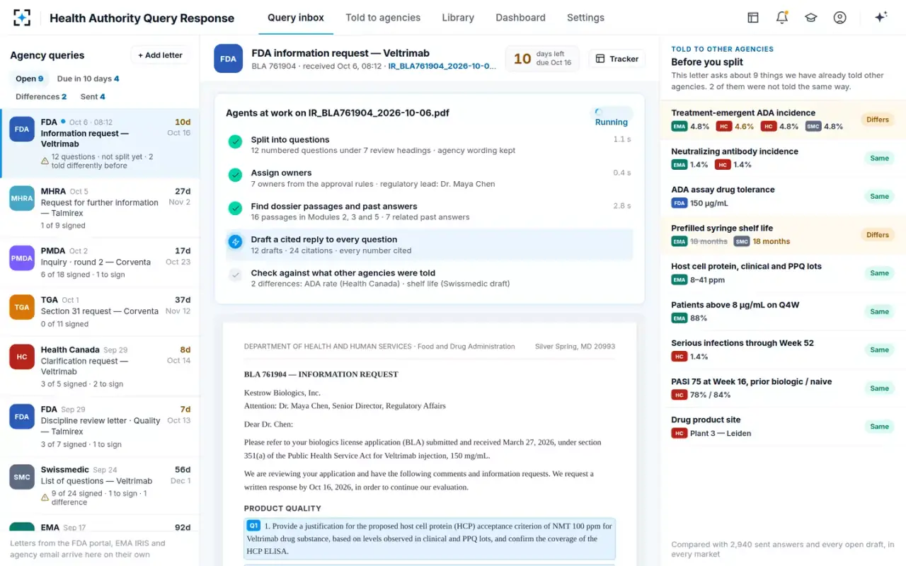Select the Serious infections through Week 52 row
This screenshot has height=566, width=906.
pos(783,350)
